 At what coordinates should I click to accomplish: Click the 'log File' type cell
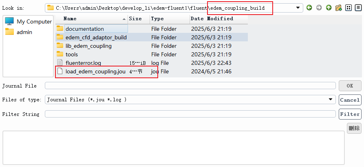point(160,63)
